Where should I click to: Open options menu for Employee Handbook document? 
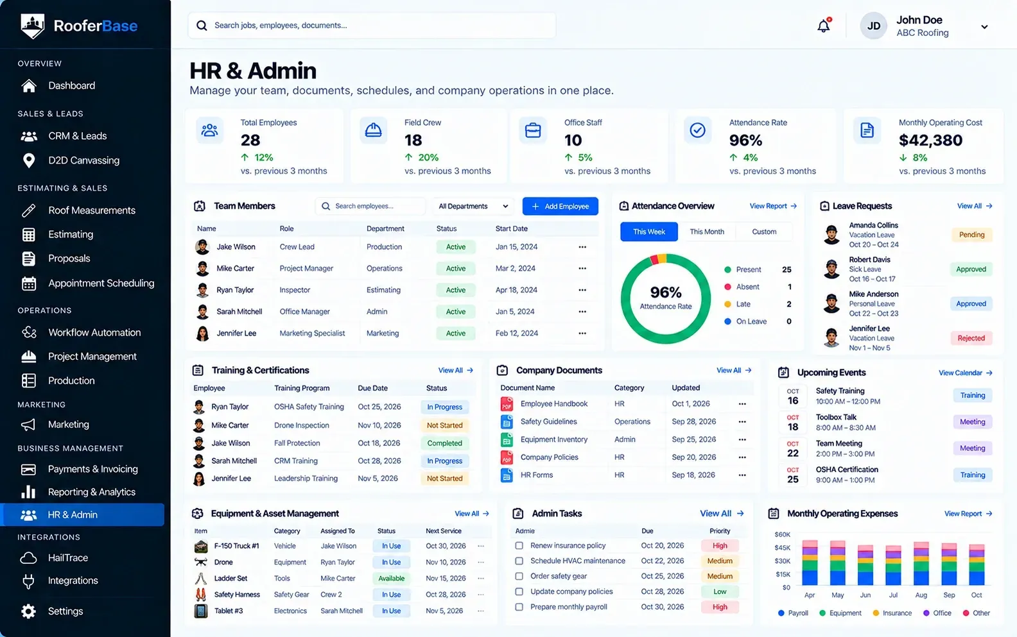(742, 404)
